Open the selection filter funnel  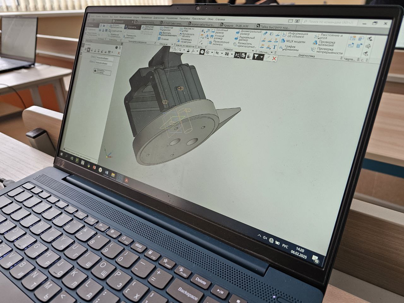click(256, 57)
